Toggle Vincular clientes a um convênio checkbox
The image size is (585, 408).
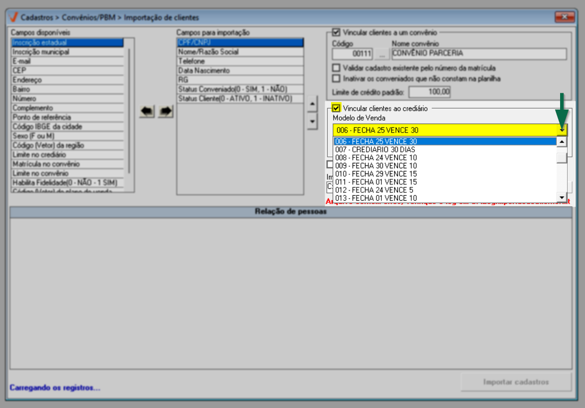click(x=336, y=32)
